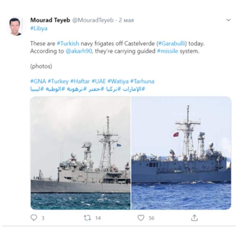Open the Mourad Teyeb display name
Viewport: 236px width, 227px height.
click(x=50, y=20)
